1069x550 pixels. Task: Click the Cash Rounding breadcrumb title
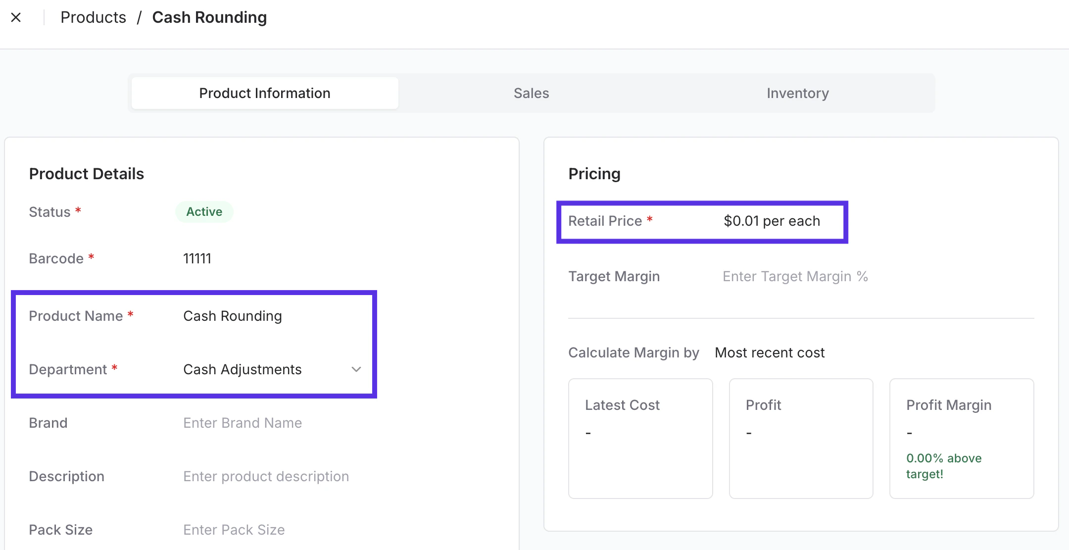[209, 18]
